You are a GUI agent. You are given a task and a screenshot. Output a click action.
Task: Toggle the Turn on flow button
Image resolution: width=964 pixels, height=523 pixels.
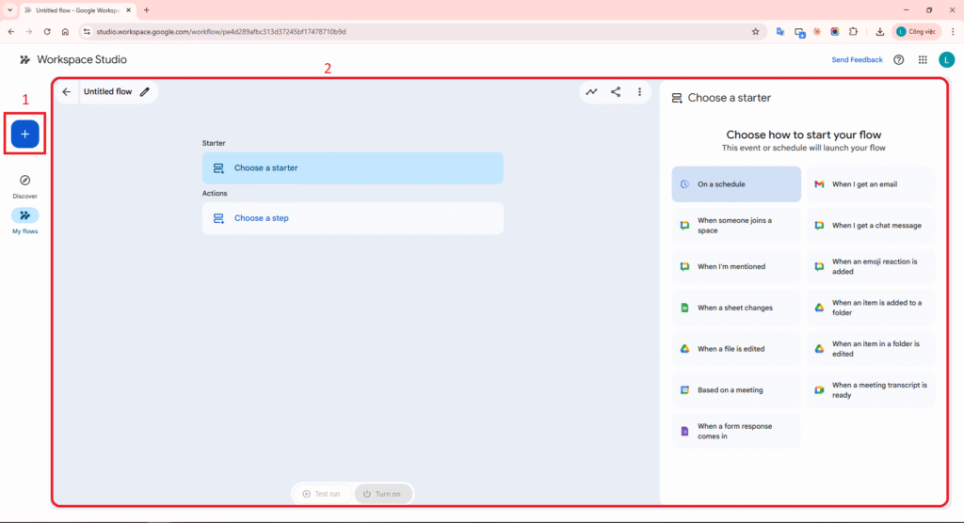coord(383,494)
